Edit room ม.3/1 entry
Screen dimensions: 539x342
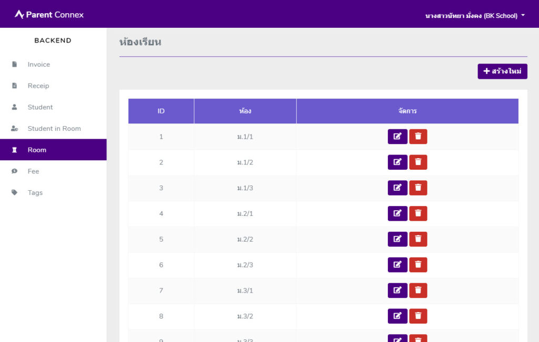(x=397, y=291)
